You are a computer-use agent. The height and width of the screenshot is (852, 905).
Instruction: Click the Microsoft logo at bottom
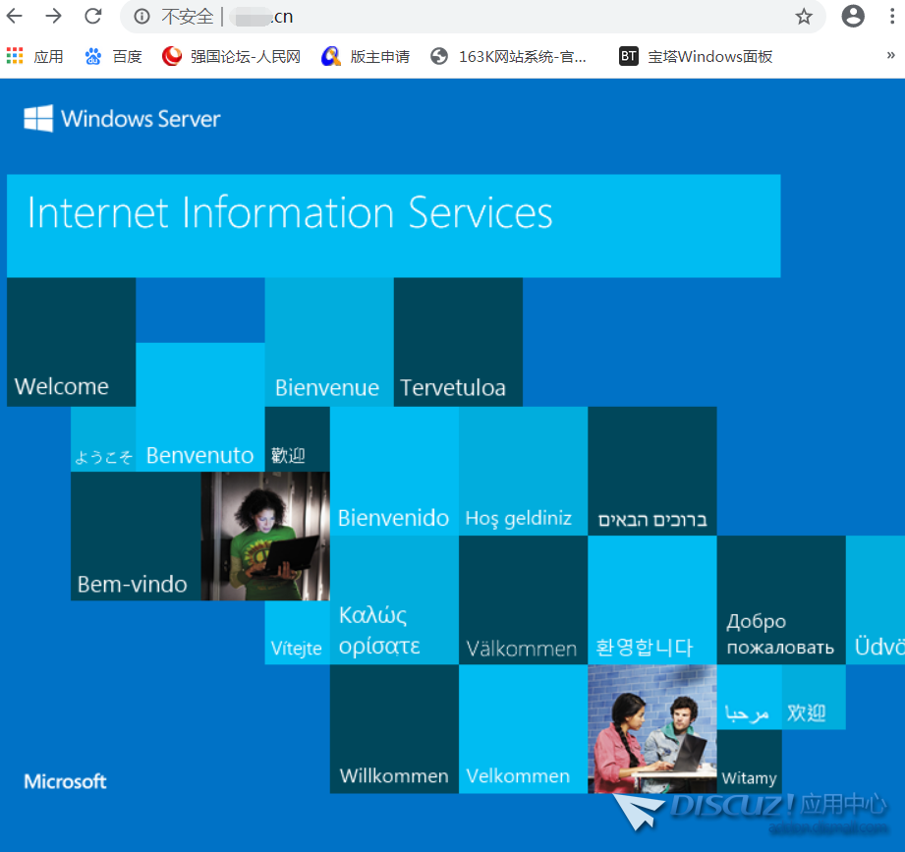click(65, 781)
